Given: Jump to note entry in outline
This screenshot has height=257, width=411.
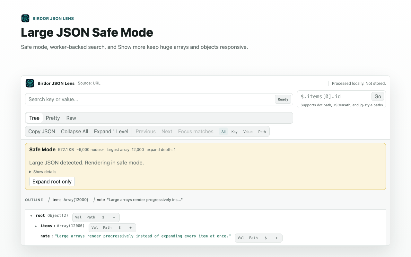Looking at the screenshot, I should tap(138, 200).
